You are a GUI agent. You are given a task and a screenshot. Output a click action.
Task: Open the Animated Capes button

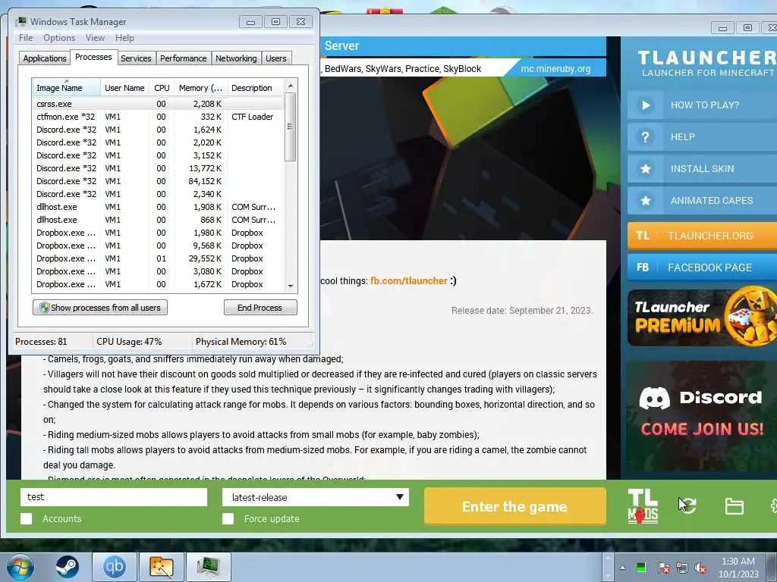point(702,200)
